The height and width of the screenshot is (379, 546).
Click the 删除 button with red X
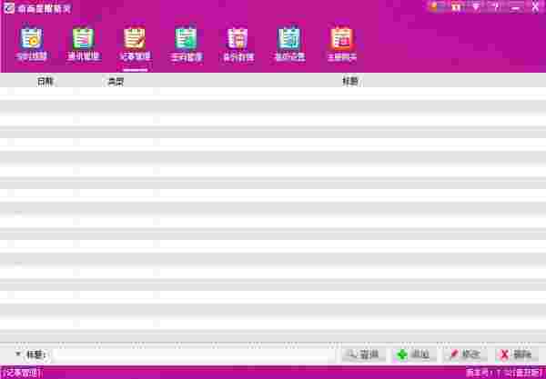coord(517,354)
